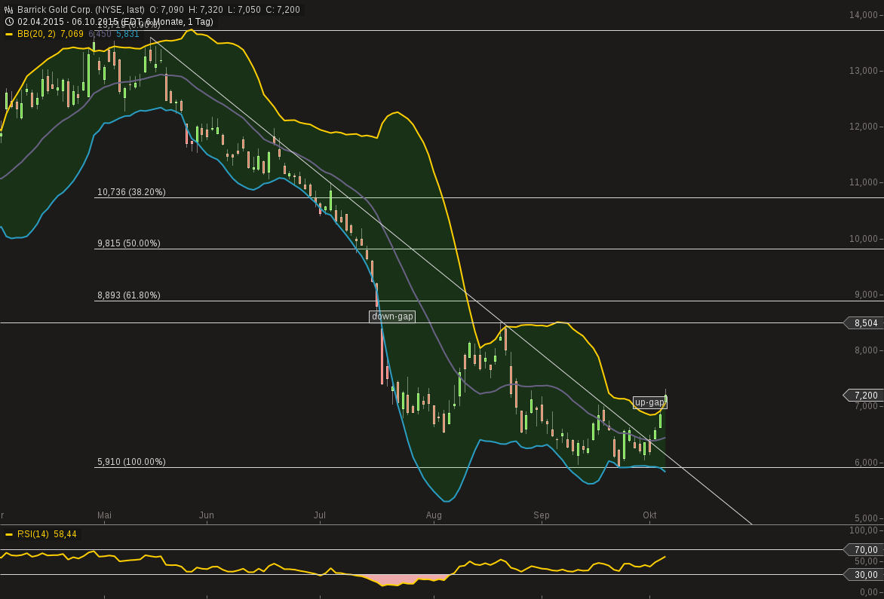Click the 10,736 (38.20%) Fibonacci label

(x=130, y=192)
